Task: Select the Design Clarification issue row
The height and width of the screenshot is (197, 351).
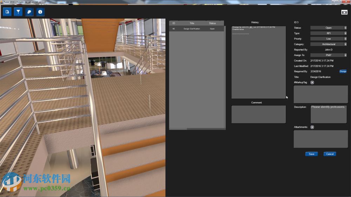Action: click(197, 29)
